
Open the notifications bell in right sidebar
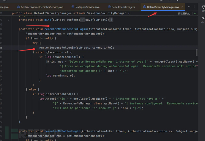pyautogui.click(x=203, y=7)
